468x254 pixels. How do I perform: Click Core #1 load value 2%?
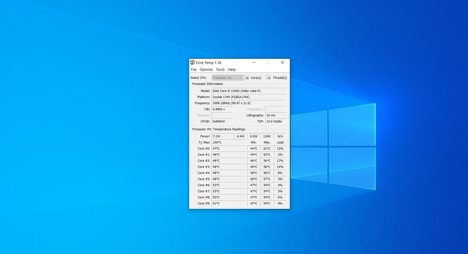[x=280, y=155]
